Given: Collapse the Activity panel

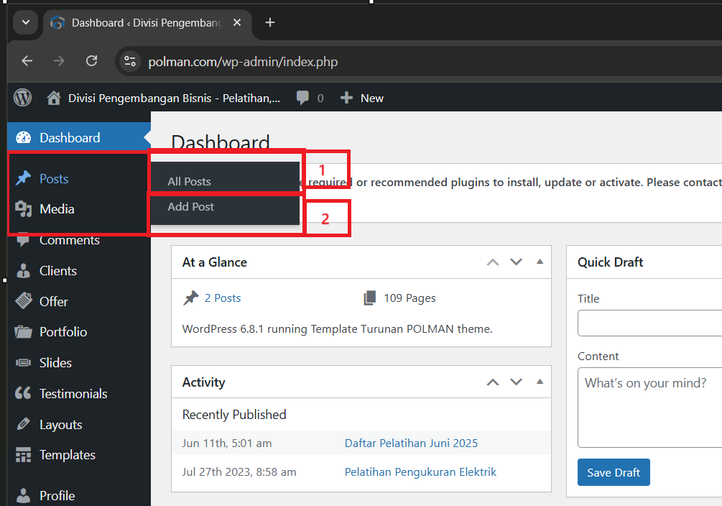Looking at the screenshot, I should pyautogui.click(x=540, y=382).
